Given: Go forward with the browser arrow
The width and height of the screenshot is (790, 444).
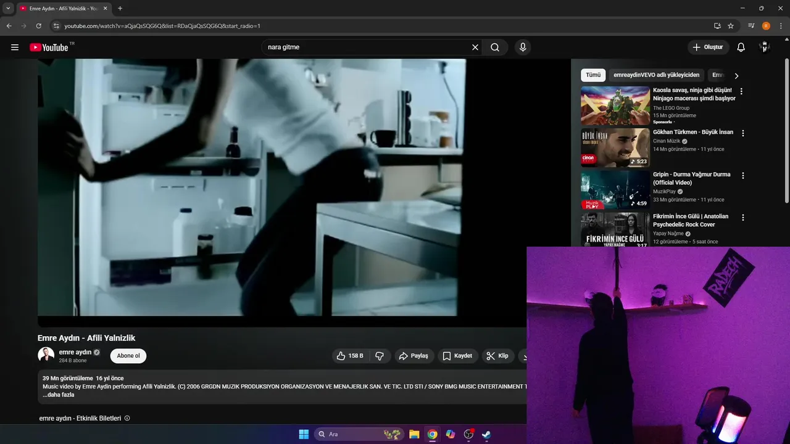Looking at the screenshot, I should coord(23,26).
